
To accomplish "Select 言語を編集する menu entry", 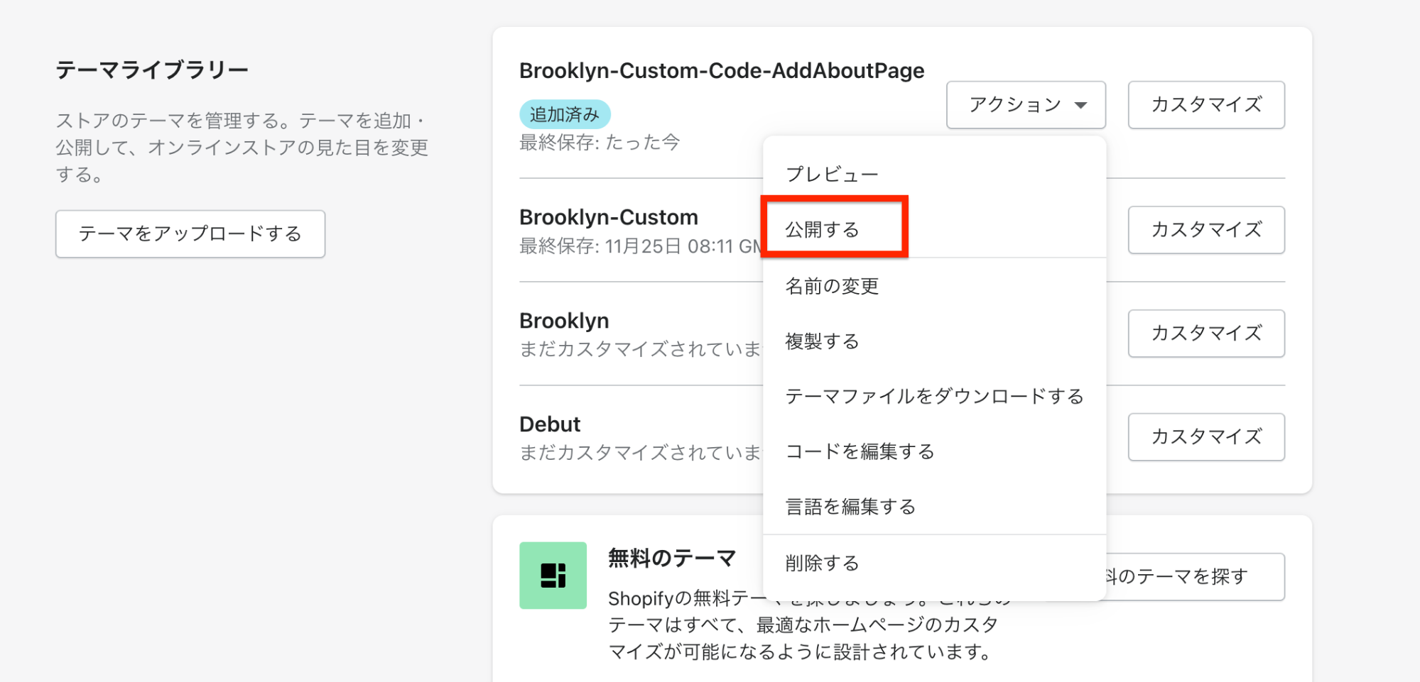I will [x=850, y=507].
